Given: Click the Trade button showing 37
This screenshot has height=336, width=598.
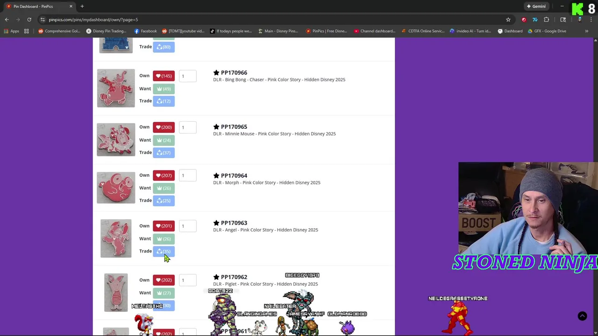Looking at the screenshot, I should 164,153.
